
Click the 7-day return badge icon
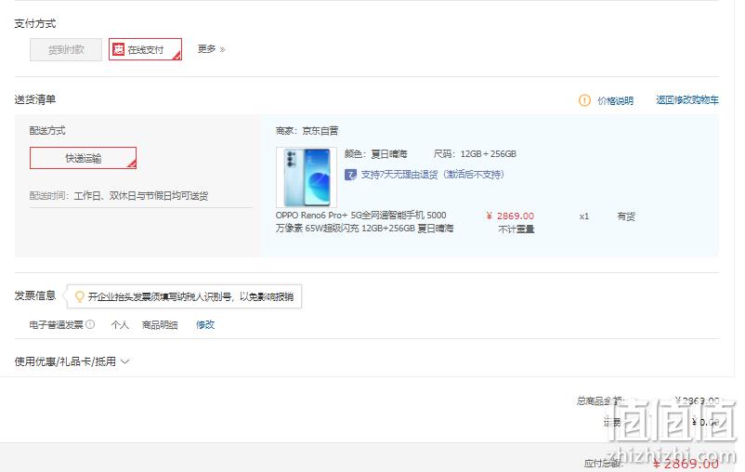[x=350, y=175]
